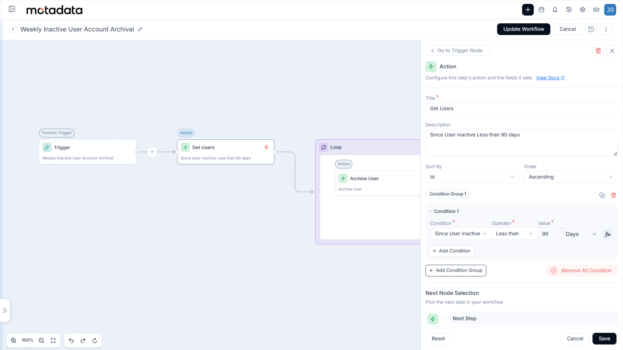This screenshot has height=350, width=623.
Task: Open the Operator dropdown showing Less than
Action: pos(514,234)
